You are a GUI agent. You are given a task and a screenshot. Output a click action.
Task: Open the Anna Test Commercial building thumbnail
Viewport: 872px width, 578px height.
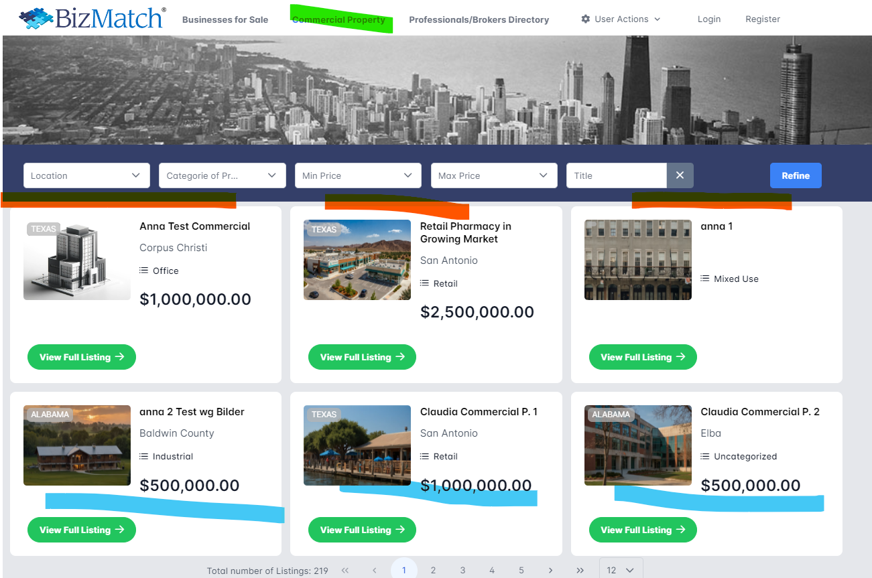[77, 260]
